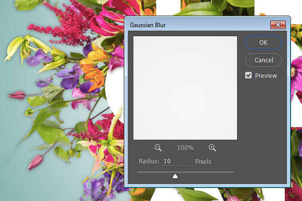Cancel the Gaussian Blur dialog
Image resolution: width=302 pixels, height=201 pixels.
tap(263, 60)
